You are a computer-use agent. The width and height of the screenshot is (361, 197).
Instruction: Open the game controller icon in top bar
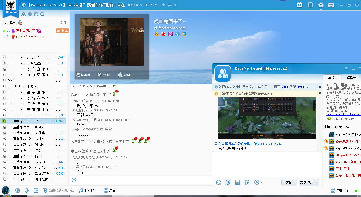pyautogui.click(x=331, y=5)
